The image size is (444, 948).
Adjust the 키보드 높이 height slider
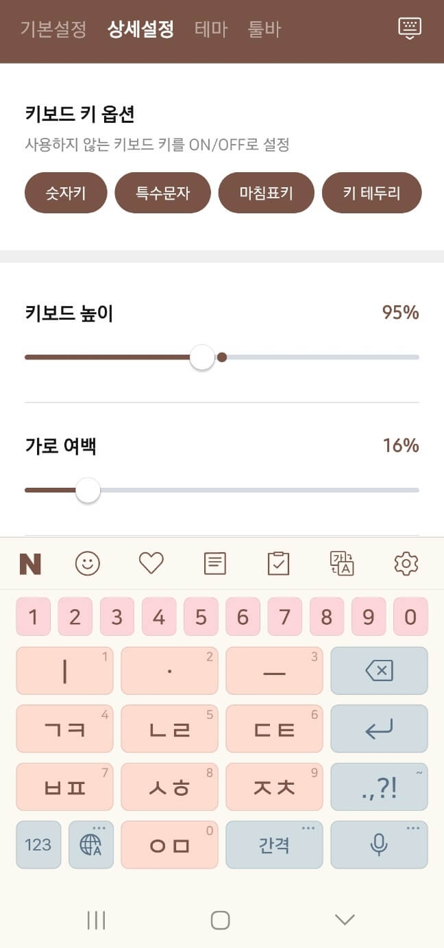[x=201, y=357]
